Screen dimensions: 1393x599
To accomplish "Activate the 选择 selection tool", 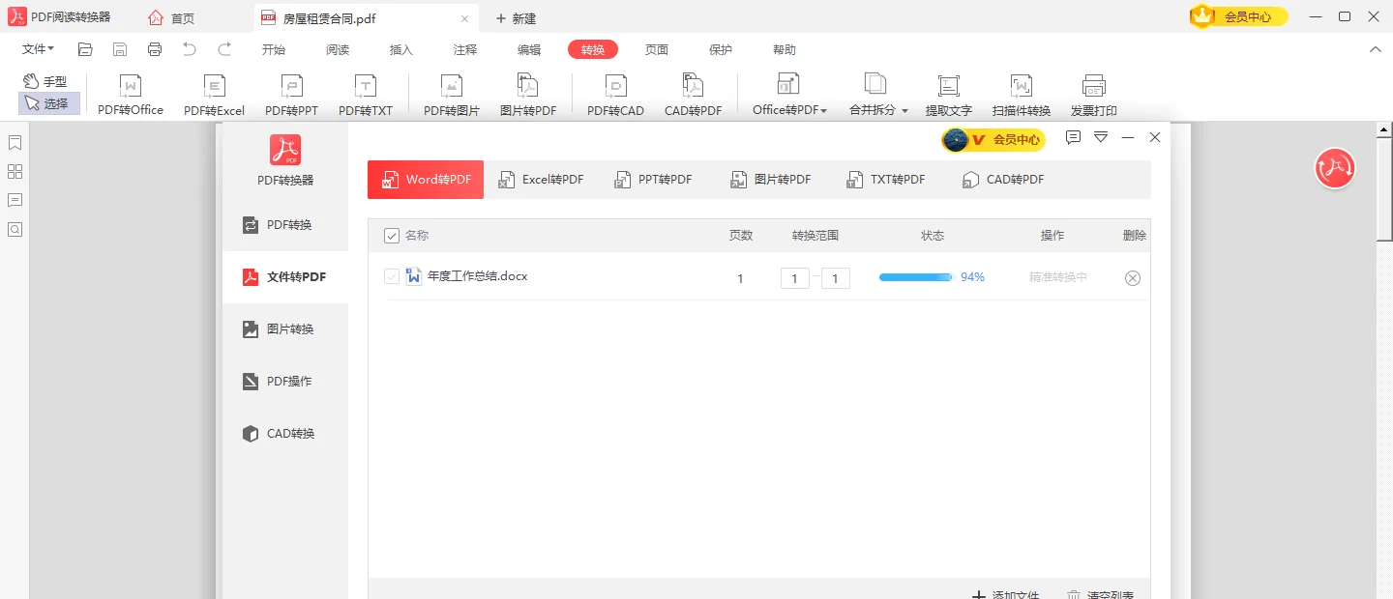I will point(48,103).
